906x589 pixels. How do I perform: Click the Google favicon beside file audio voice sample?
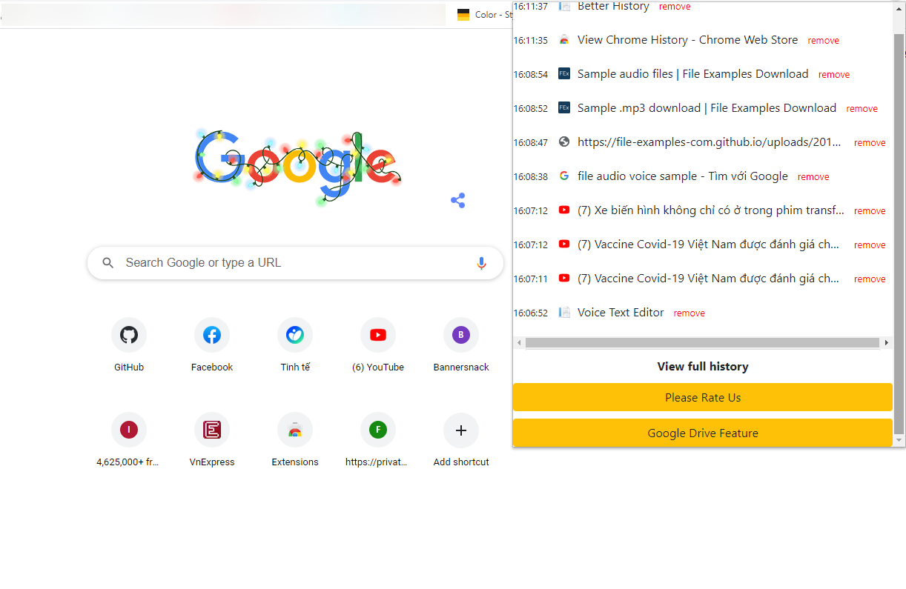pos(564,176)
